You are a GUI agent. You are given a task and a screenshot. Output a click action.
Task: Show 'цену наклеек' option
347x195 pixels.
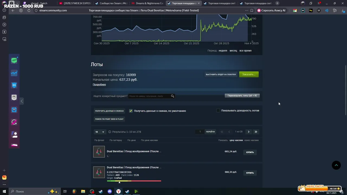click(x=236, y=140)
